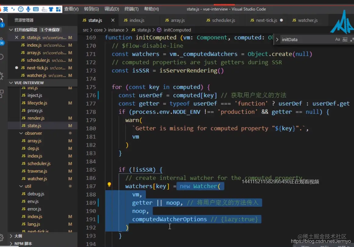Open proxy.js in the file tree
The width and height of the screenshot is (354, 247).
click(x=43, y=110)
